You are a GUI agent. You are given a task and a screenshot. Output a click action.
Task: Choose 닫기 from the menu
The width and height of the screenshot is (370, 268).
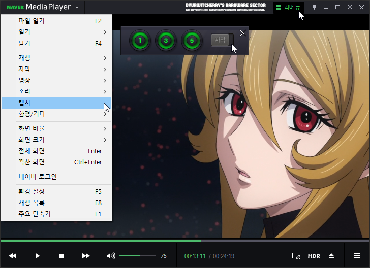pos(56,43)
